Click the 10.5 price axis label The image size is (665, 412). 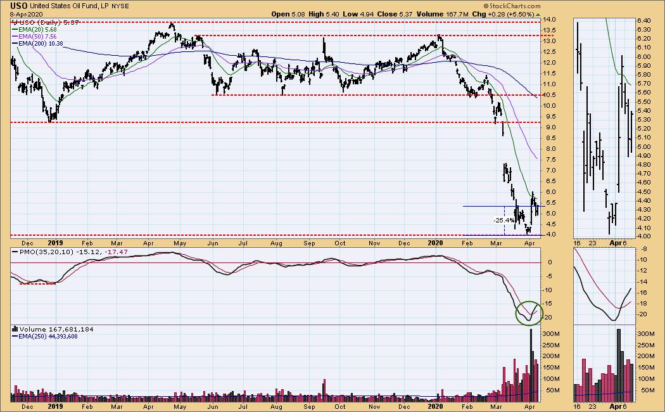549,95
